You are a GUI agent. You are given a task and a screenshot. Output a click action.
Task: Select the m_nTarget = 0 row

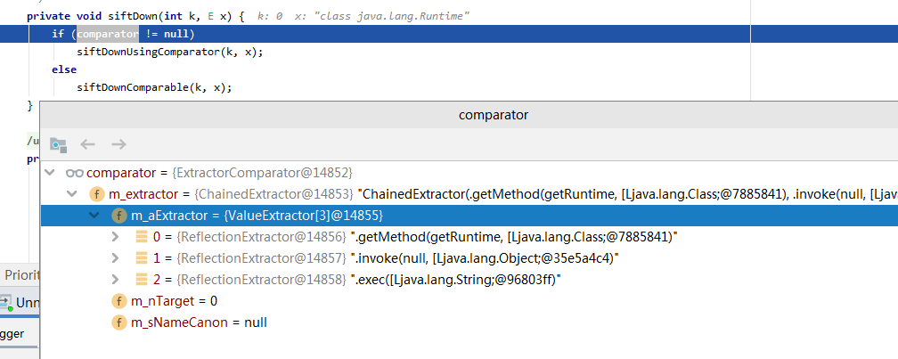coord(174,301)
